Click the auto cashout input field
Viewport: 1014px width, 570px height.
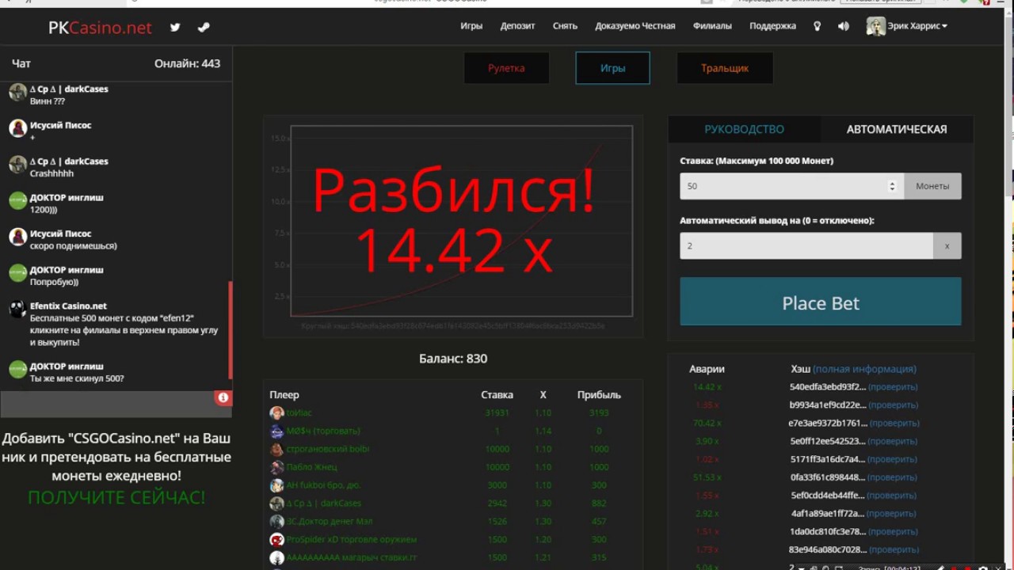pyautogui.click(x=806, y=245)
